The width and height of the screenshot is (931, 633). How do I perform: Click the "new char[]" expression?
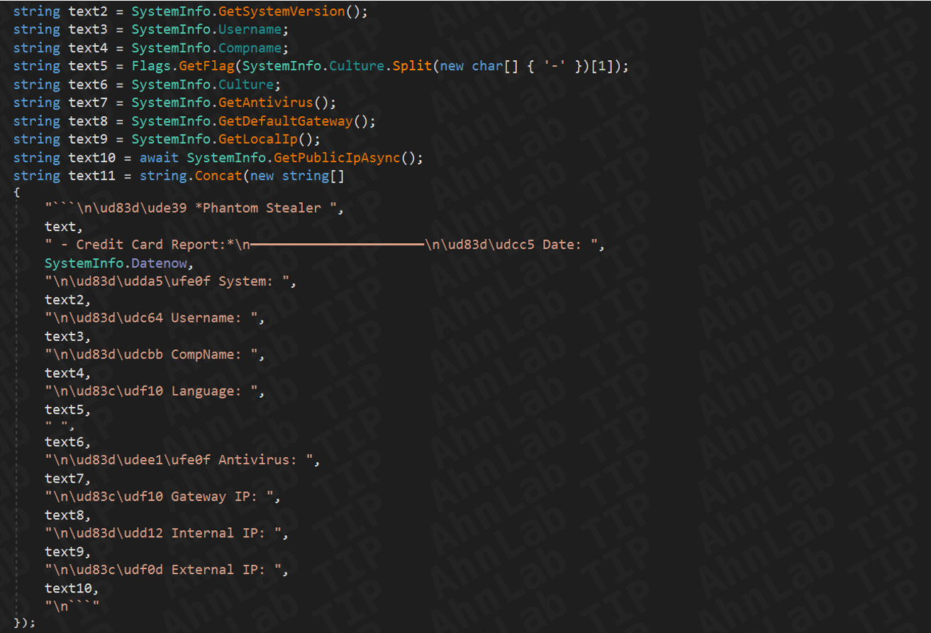pyautogui.click(x=479, y=66)
